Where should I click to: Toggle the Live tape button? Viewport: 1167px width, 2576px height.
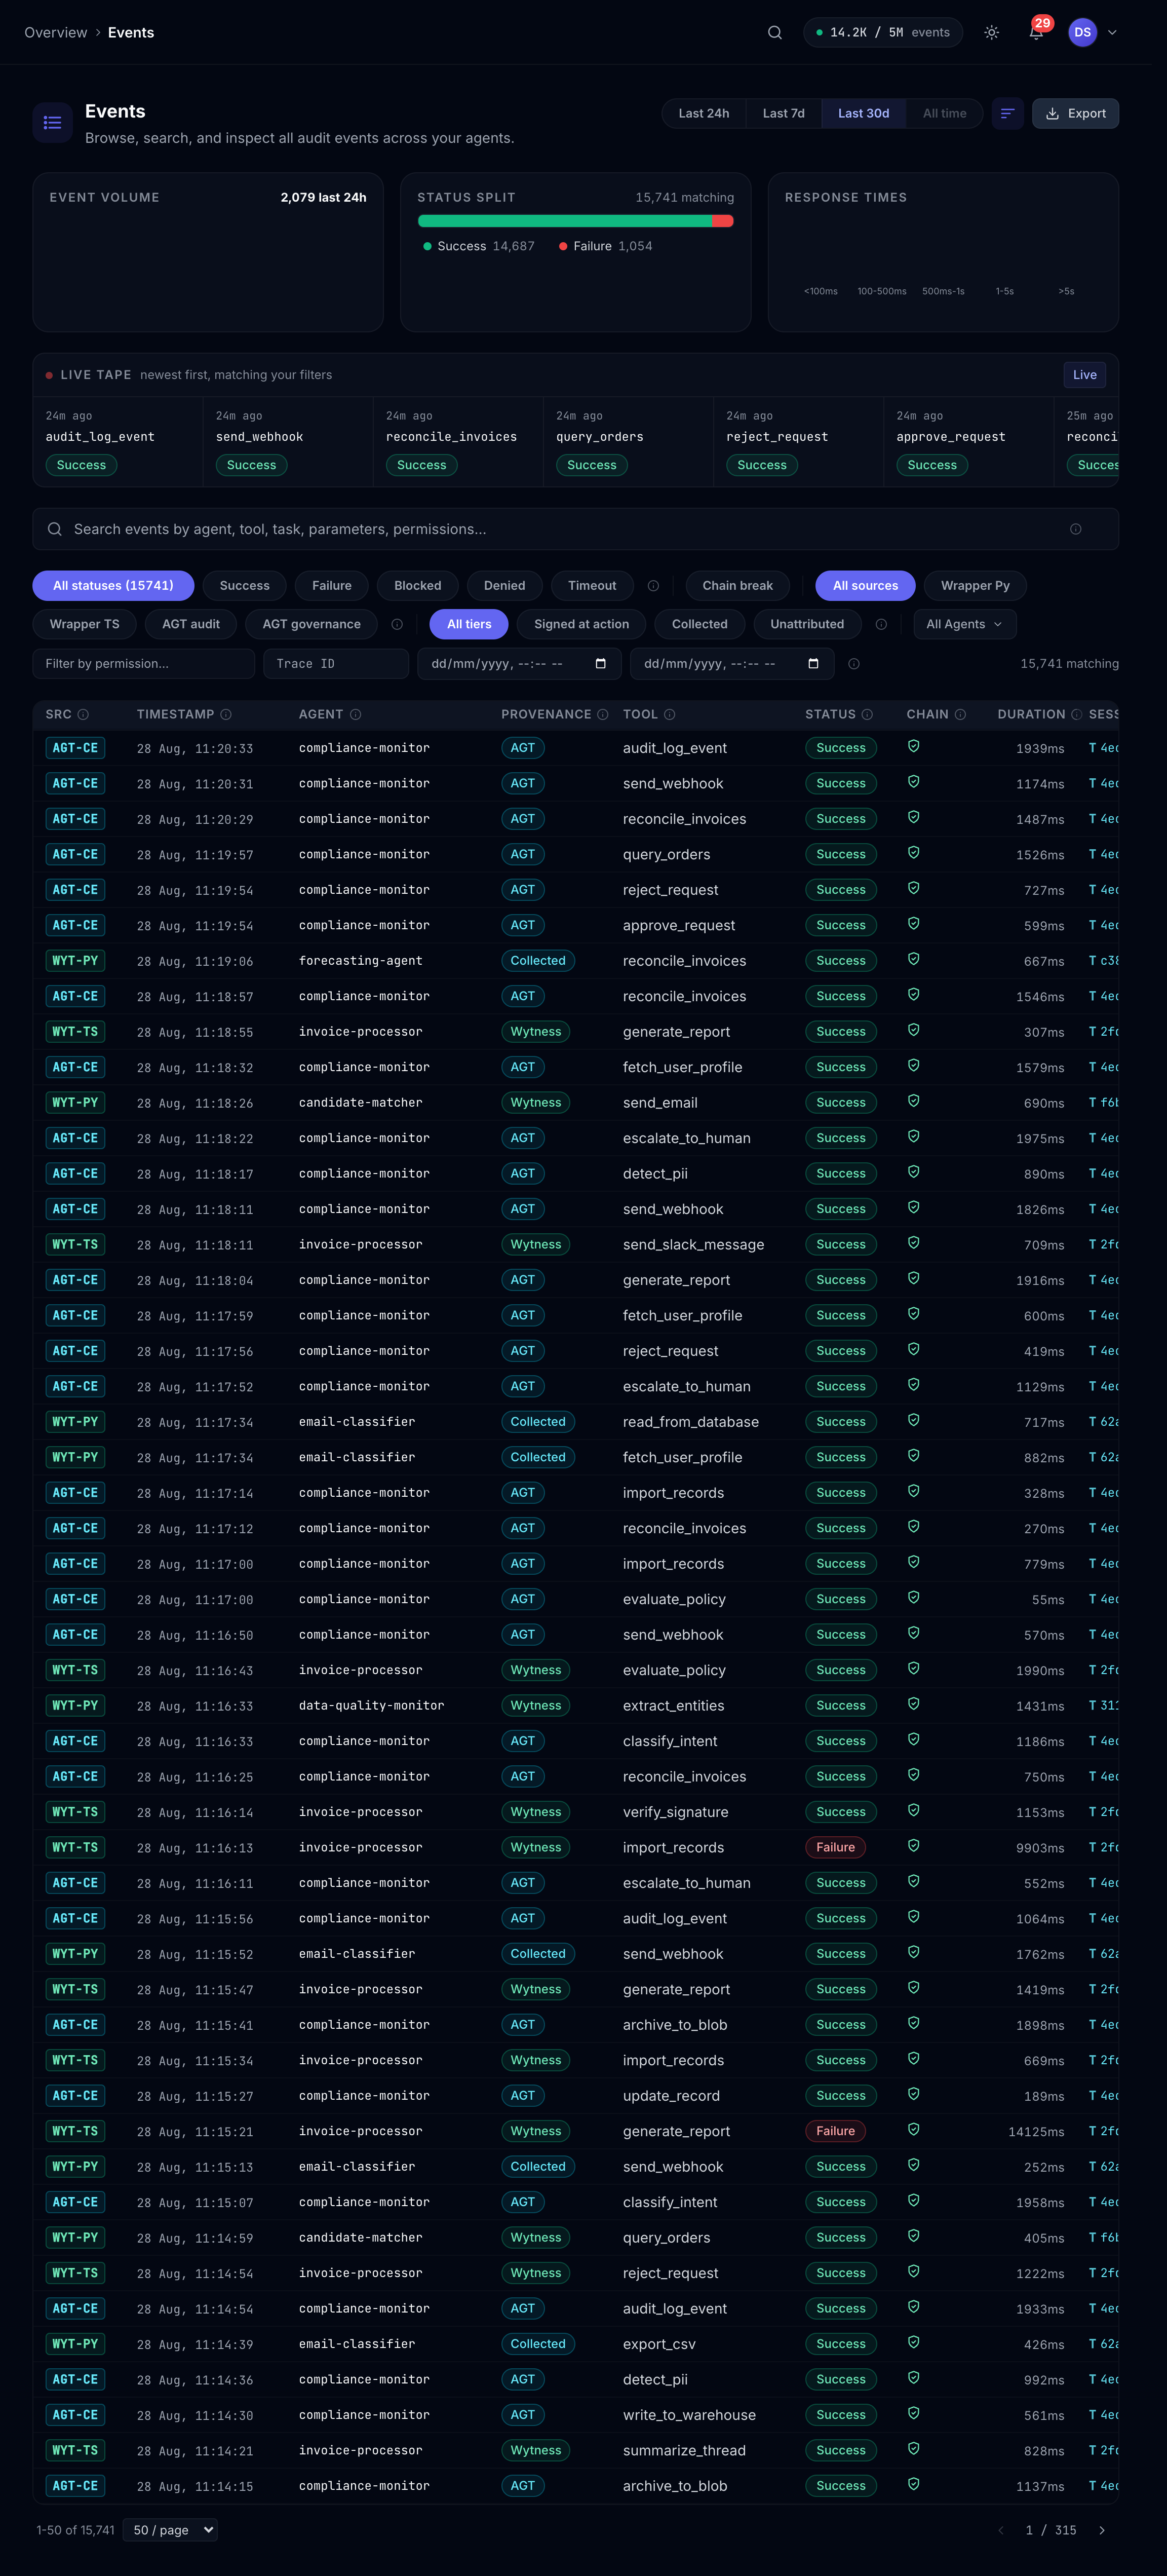tap(1084, 375)
